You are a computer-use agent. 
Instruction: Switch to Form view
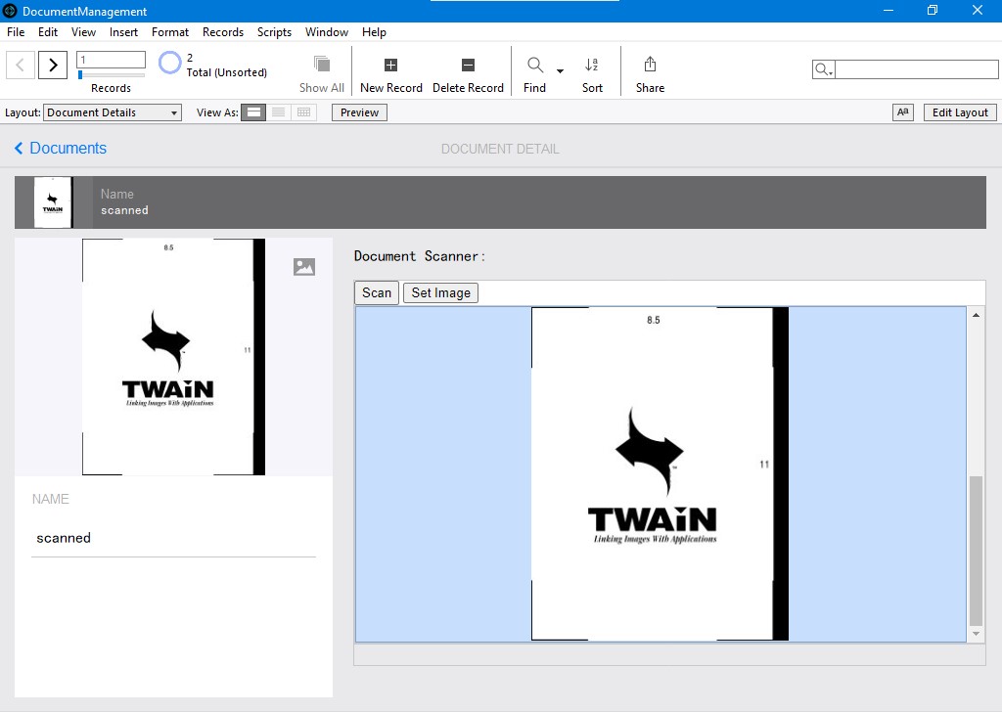253,112
